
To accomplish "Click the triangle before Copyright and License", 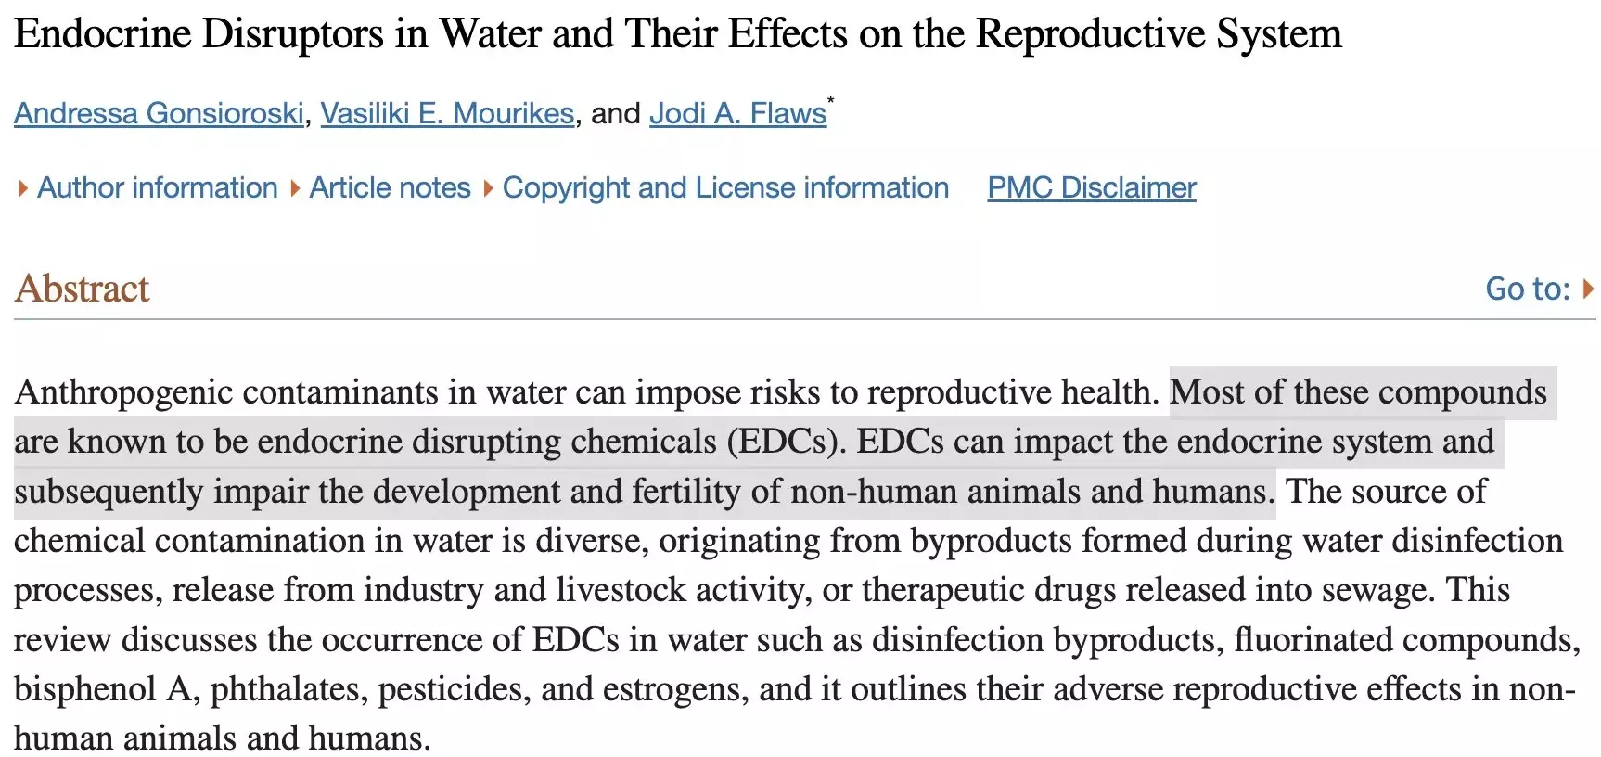I will click(489, 188).
